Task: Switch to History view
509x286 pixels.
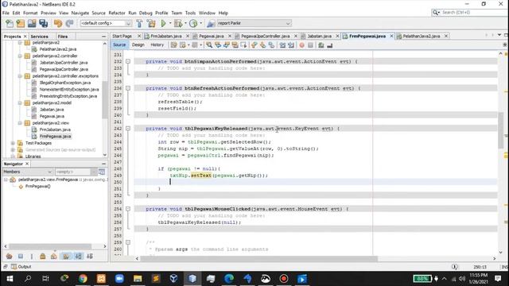Action: point(157,44)
